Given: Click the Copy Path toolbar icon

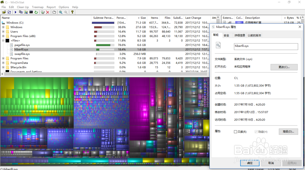Looking at the screenshot, I should pyautogui.click(x=21, y=12).
